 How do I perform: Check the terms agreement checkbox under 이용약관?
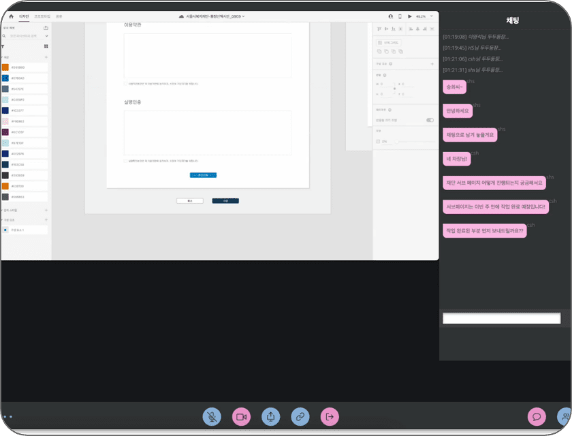point(125,84)
